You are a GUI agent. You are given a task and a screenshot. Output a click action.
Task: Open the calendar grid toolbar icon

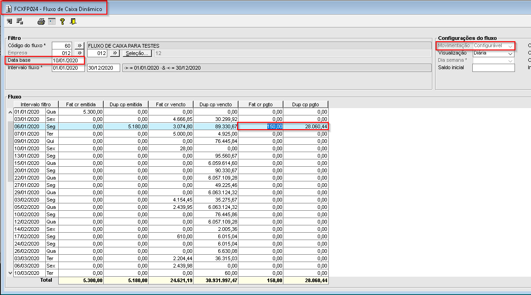click(x=52, y=22)
